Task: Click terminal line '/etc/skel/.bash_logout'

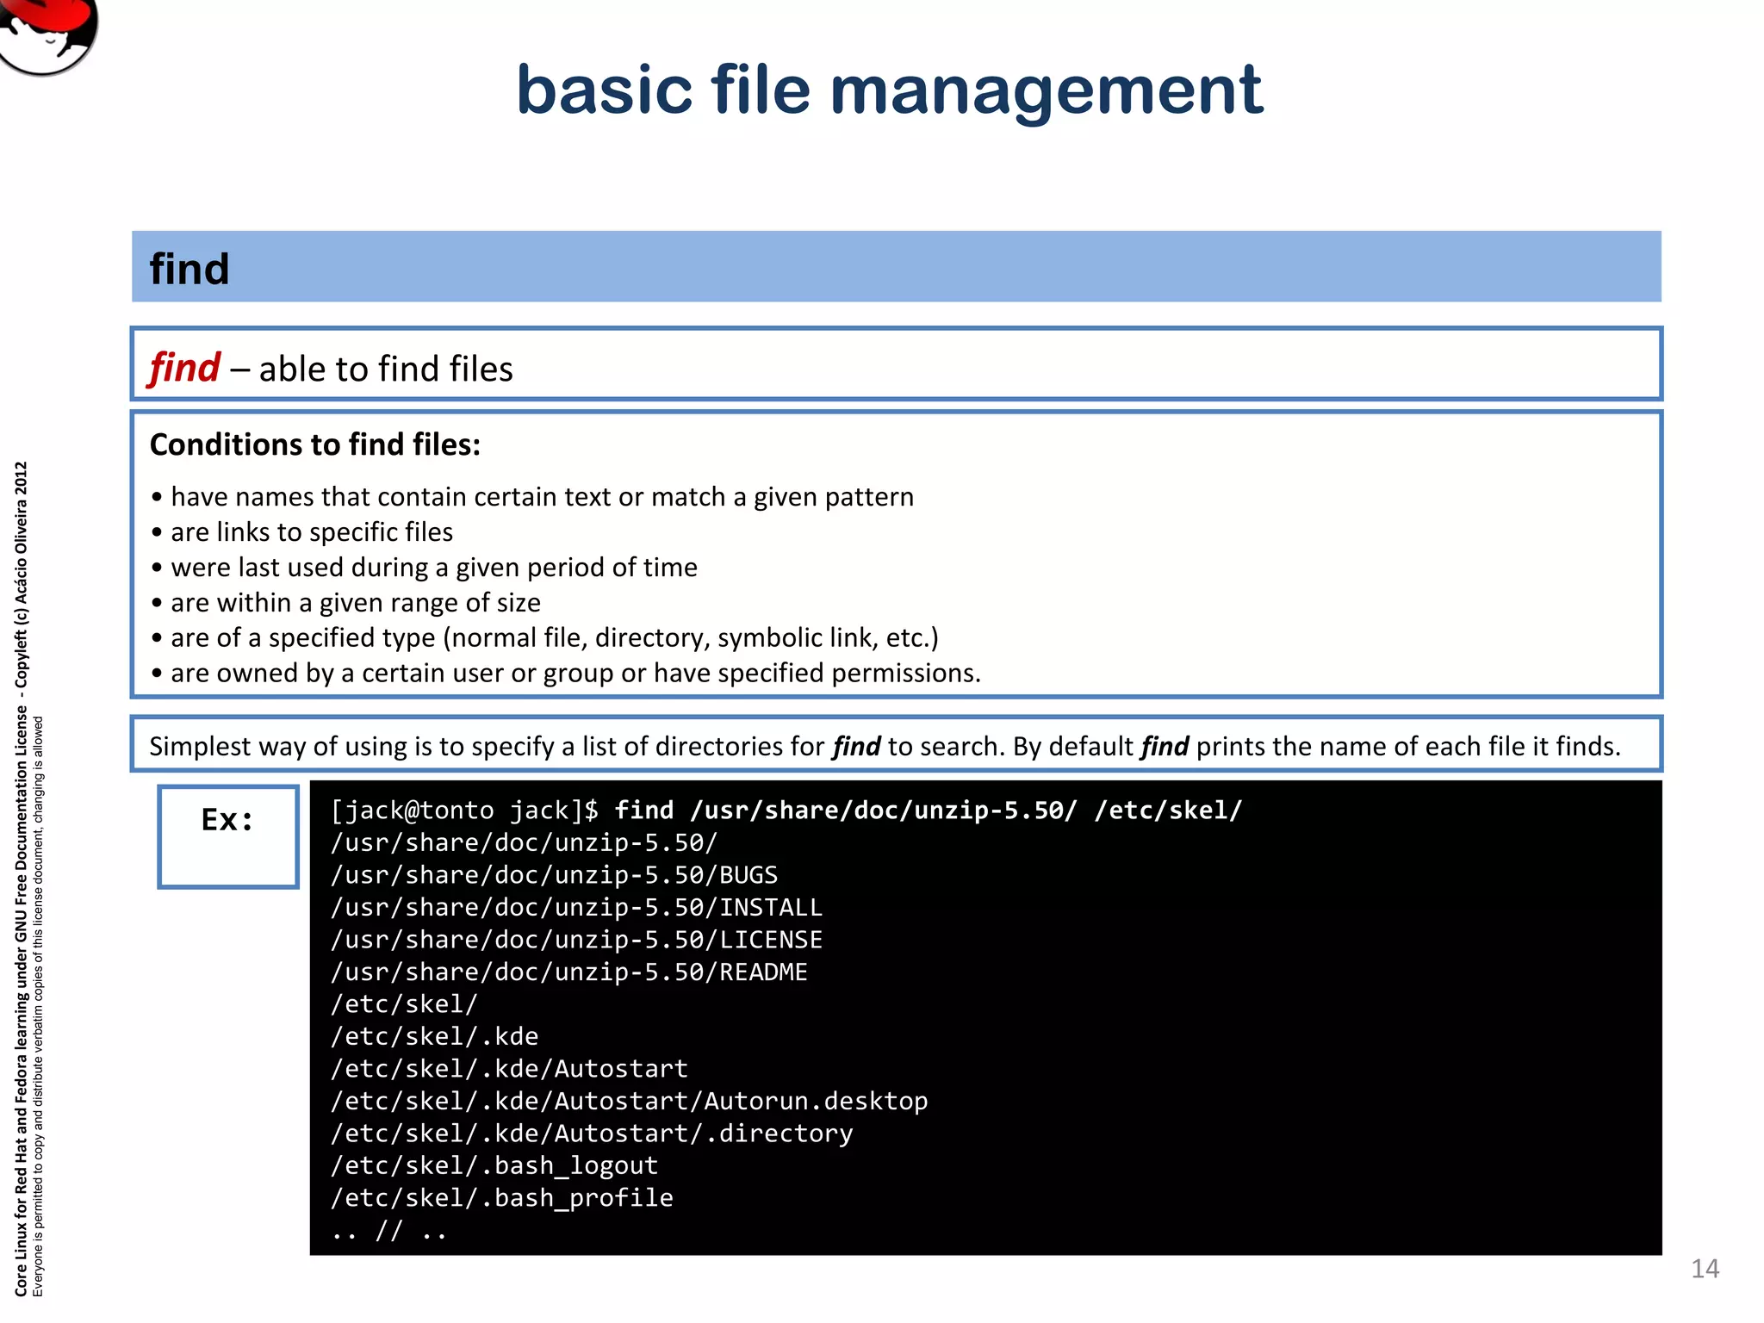Action: (x=494, y=1165)
